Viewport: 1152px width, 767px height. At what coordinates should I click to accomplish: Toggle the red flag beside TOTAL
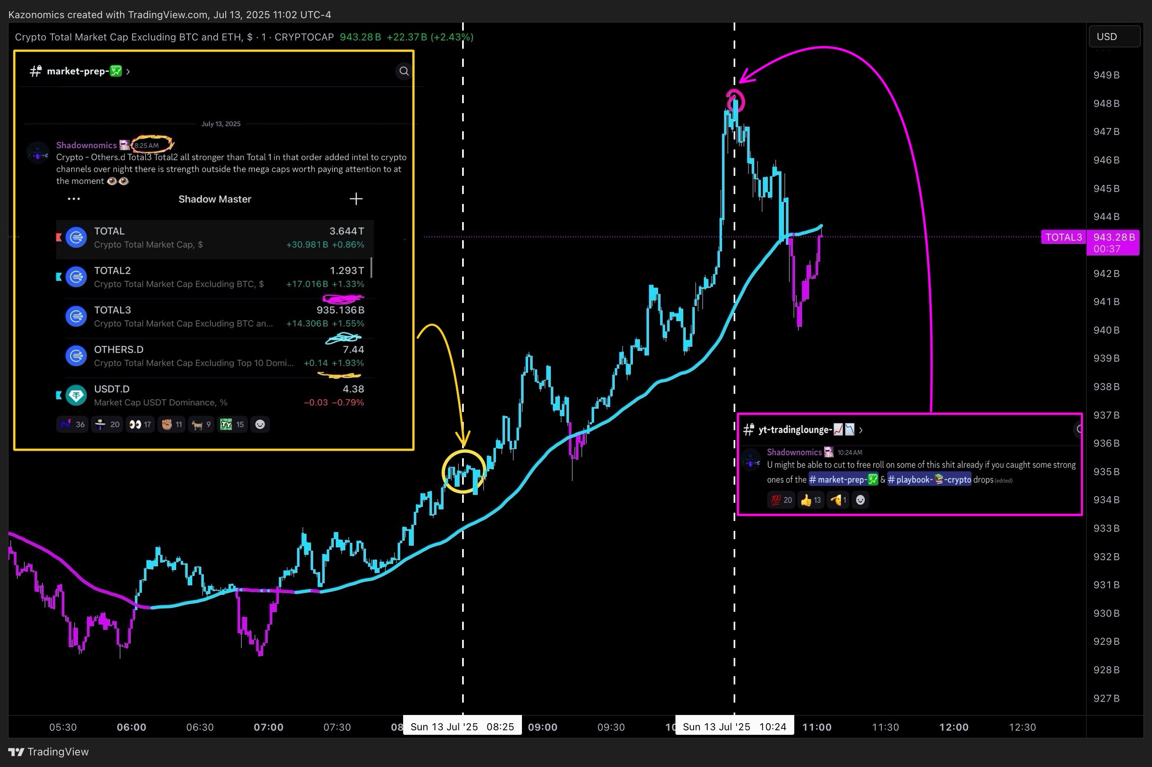(x=59, y=237)
